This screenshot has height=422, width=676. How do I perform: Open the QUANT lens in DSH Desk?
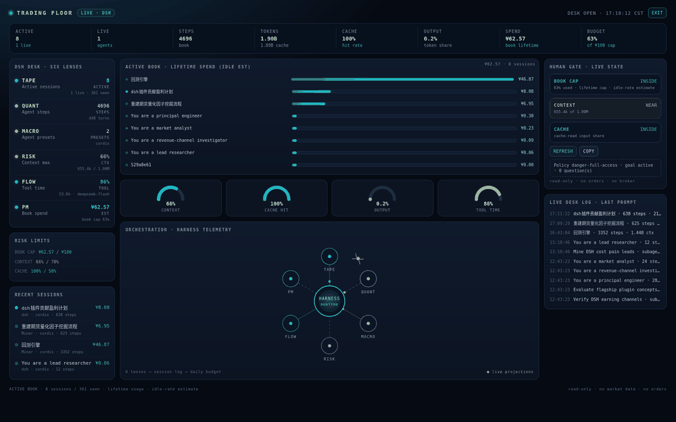point(62,112)
